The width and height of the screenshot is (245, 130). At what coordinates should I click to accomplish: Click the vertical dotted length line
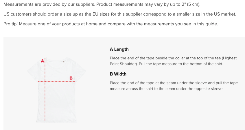(x=45, y=90)
